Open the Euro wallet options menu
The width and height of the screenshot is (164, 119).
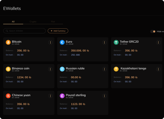pyautogui.click(x=104, y=42)
